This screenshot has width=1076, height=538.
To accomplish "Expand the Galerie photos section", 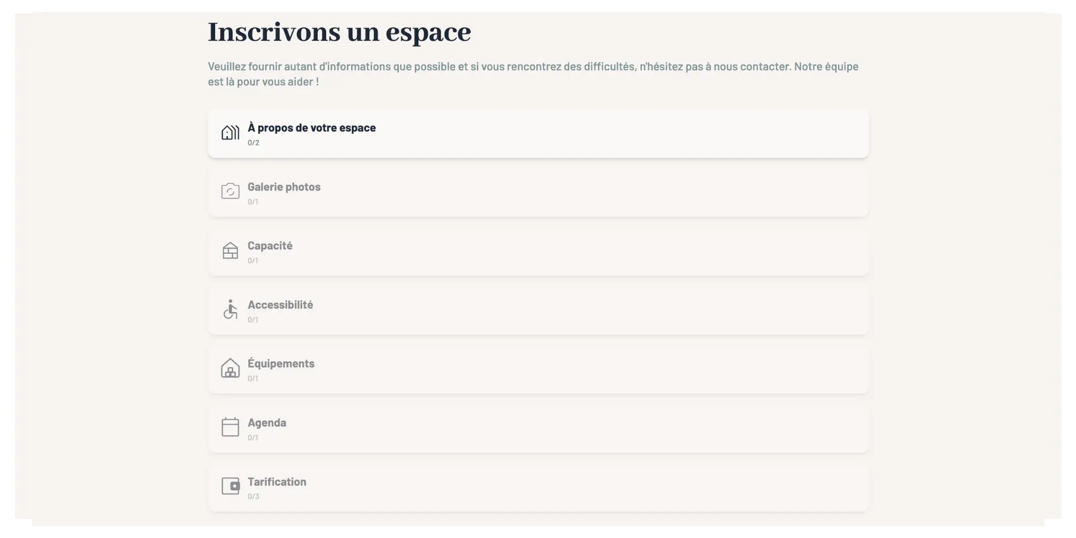I will (538, 192).
